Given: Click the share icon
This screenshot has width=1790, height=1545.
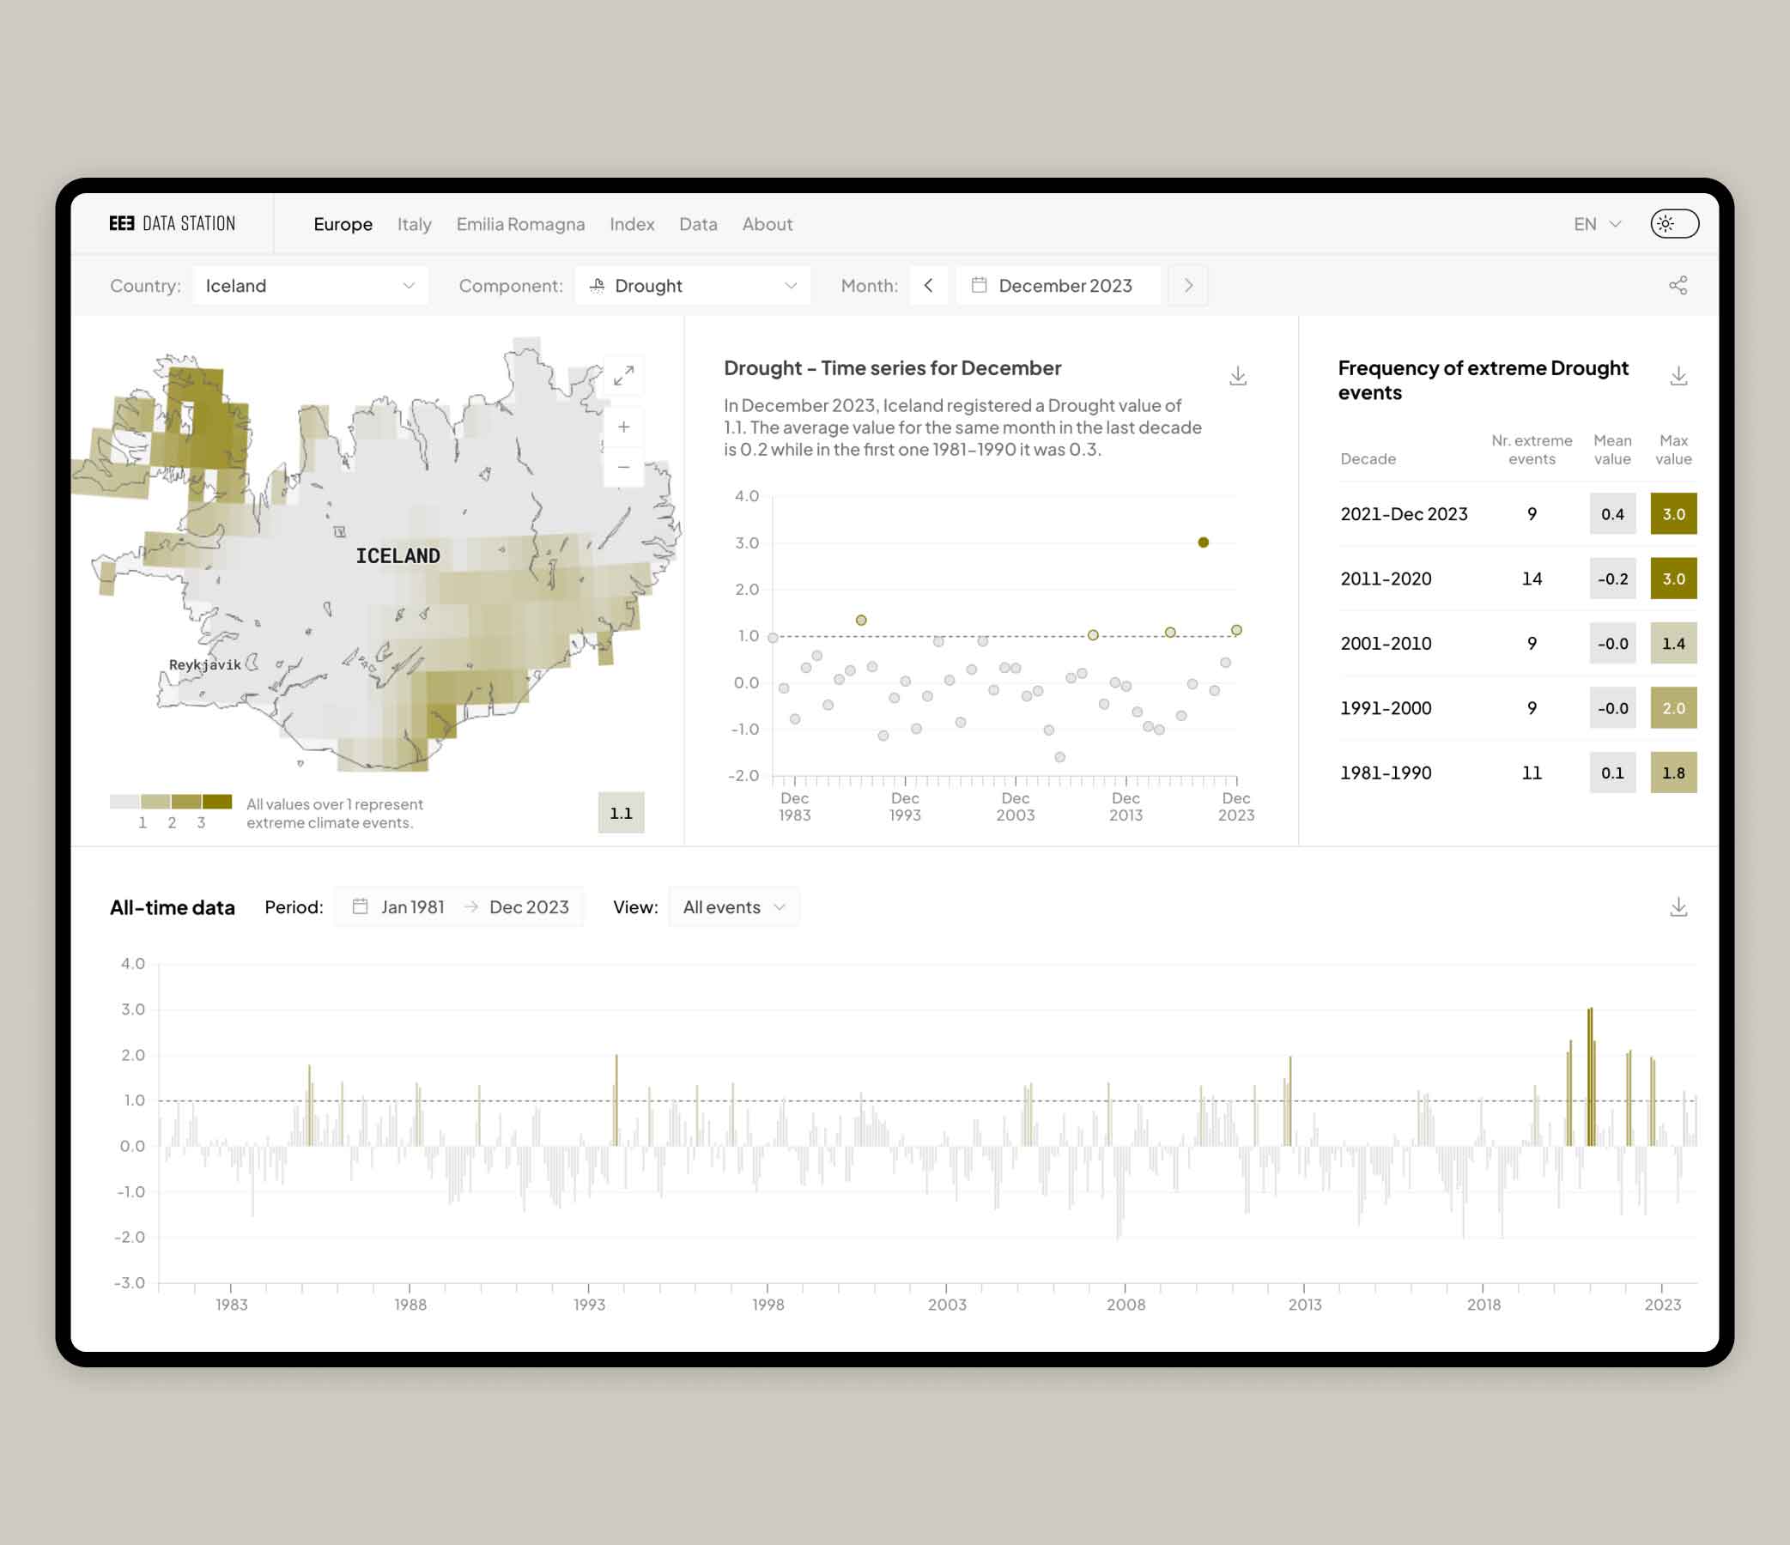Looking at the screenshot, I should (1678, 286).
